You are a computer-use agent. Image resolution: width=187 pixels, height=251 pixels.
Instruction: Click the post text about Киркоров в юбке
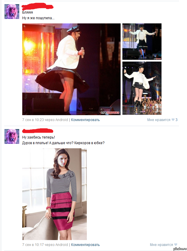[x=63, y=143]
